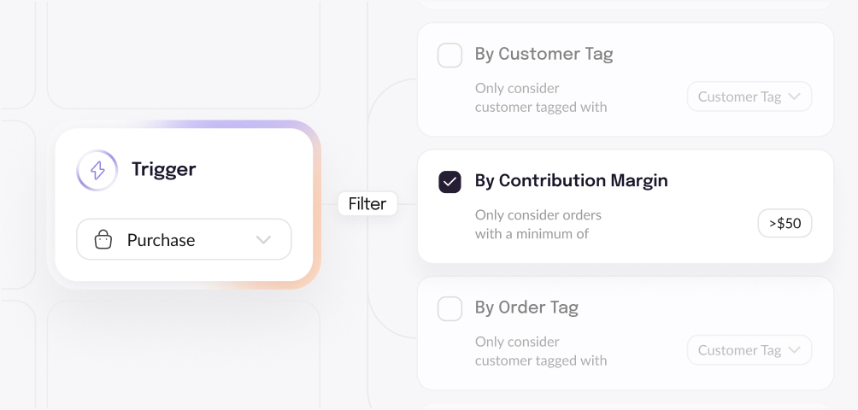Expand the Customer Tag dropdown under By Order Tag
The height and width of the screenshot is (410, 858).
pos(749,350)
